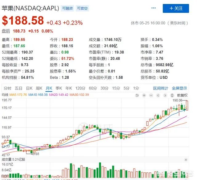Switch to the 分时 chart tab

point(7,88)
